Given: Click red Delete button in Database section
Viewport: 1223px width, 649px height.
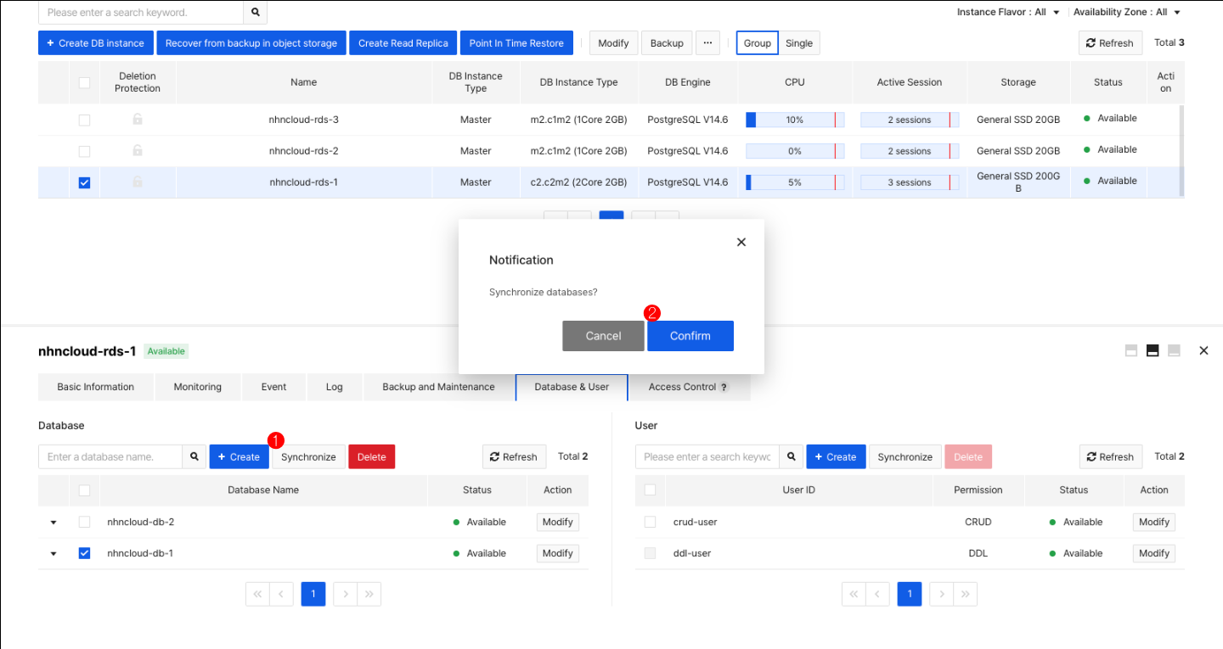Looking at the screenshot, I should (x=372, y=456).
